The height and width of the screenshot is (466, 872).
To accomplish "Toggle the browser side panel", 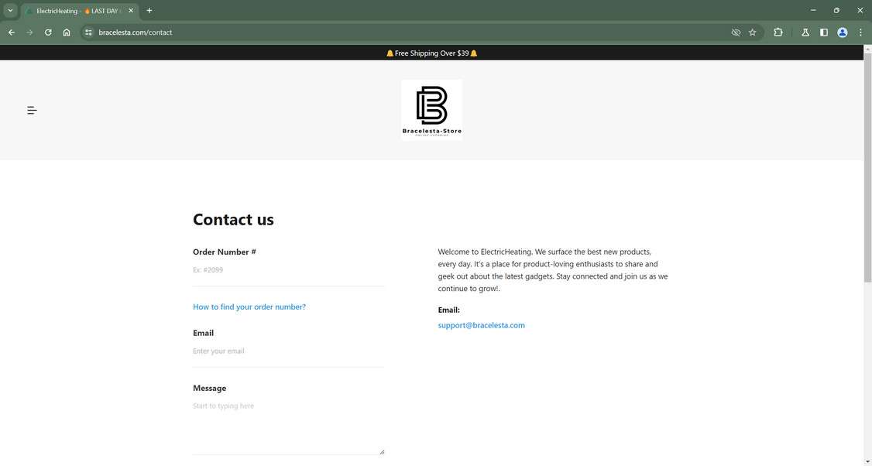I will click(x=824, y=33).
